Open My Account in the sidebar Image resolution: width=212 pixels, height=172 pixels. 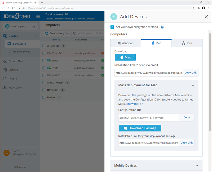click(x=15, y=87)
